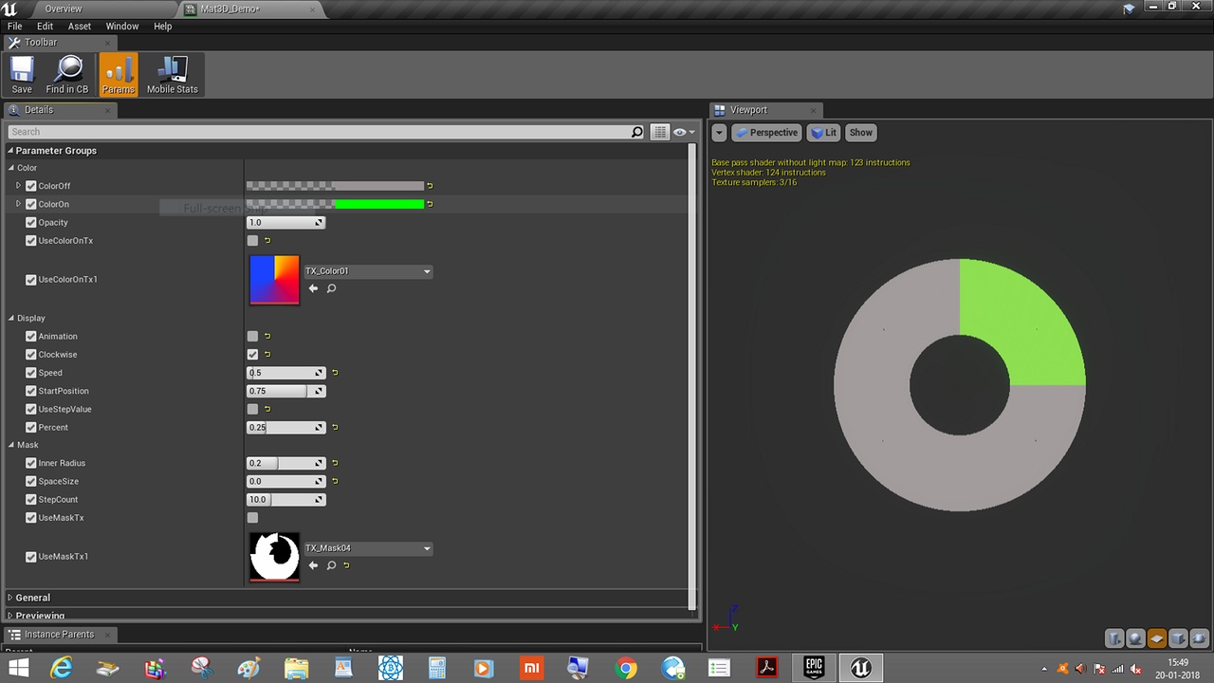Open Adobe Acrobat from the taskbar
The height and width of the screenshot is (683, 1214).
(766, 668)
